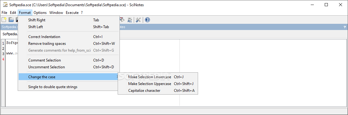Click the Open file folder icon
This screenshot has height=115, width=348.
(x=11, y=20)
